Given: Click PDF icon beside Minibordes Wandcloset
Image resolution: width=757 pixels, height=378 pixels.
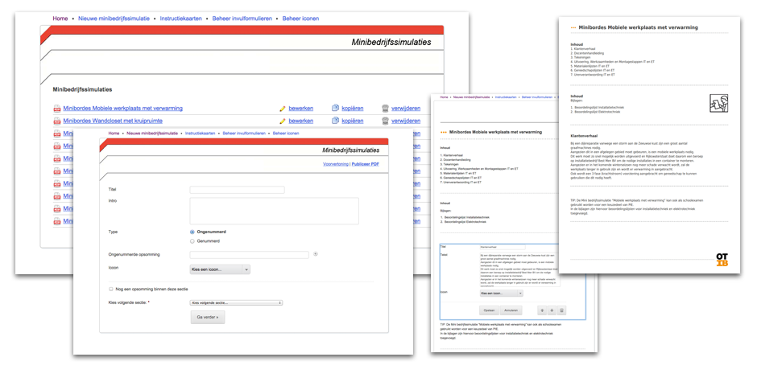Looking at the screenshot, I should coord(57,121).
